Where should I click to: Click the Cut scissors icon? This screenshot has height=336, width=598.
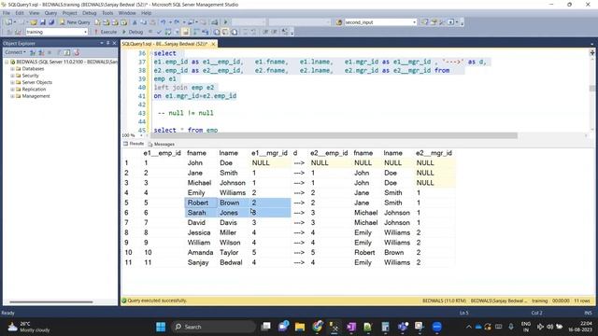(135, 22)
